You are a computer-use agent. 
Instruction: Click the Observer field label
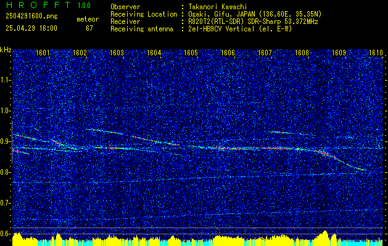tap(125, 7)
